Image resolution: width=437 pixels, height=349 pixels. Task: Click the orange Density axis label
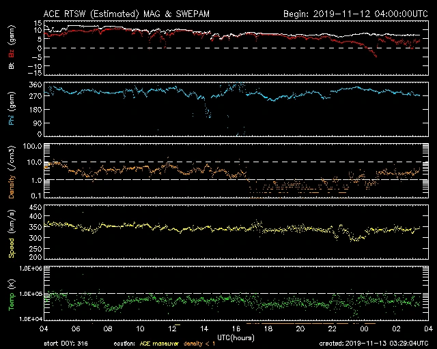pos(12,174)
